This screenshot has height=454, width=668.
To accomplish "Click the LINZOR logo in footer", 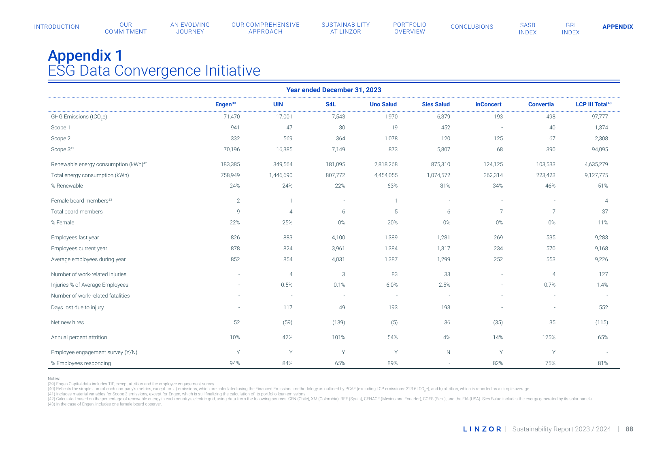I will 482,429.
